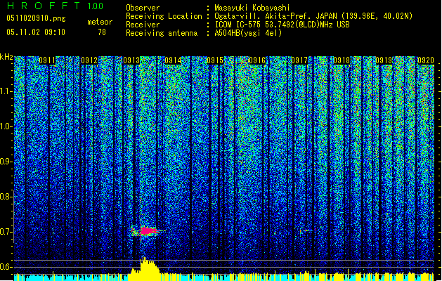Image resolution: width=442 pixels, height=281 pixels.
Task: Click the faint echo near 0917
Action: [306, 230]
